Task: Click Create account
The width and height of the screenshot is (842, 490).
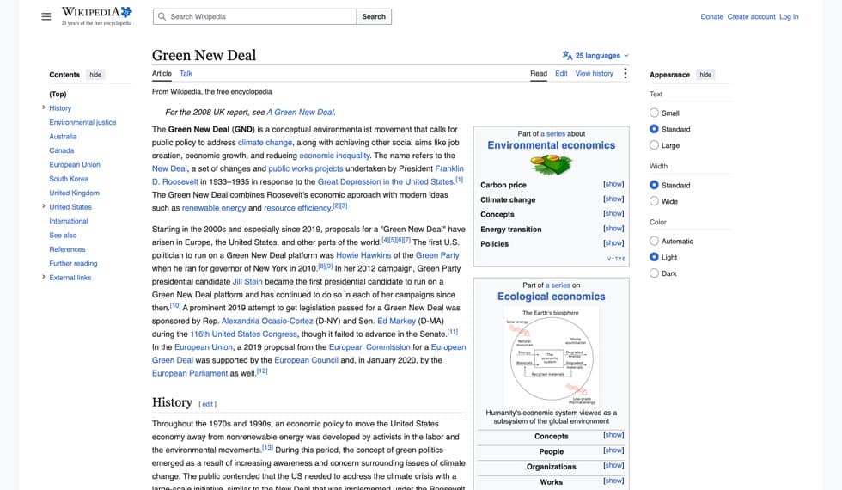Action: (751, 16)
